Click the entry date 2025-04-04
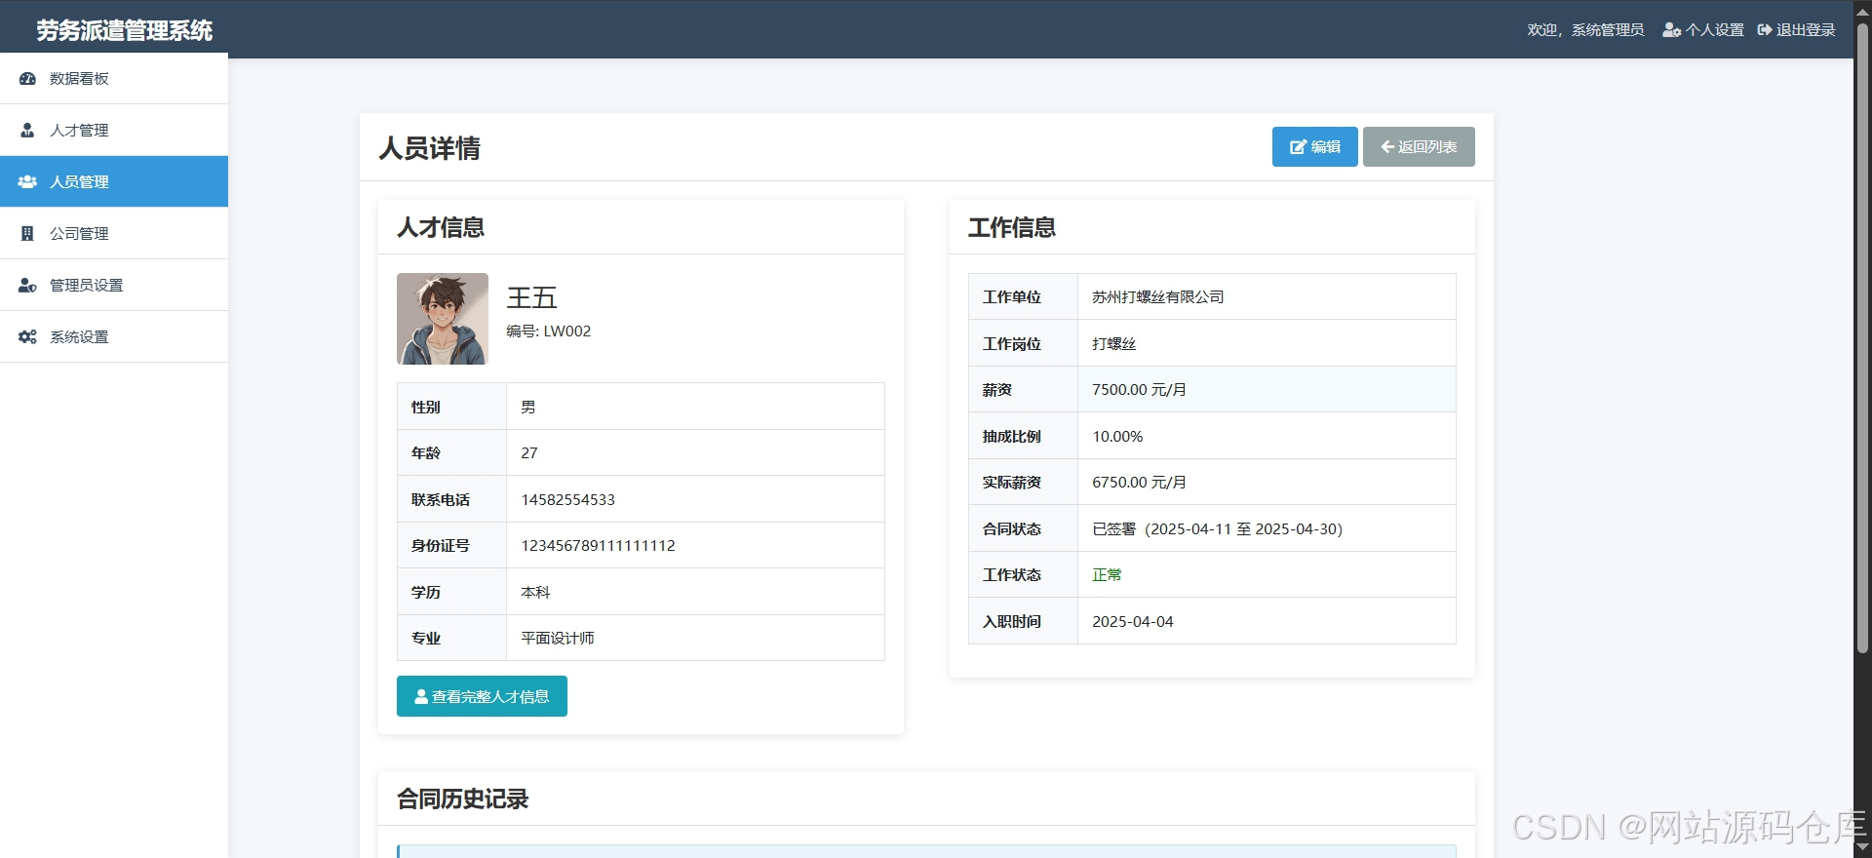Screen dimensions: 1872x858 [1133, 622]
